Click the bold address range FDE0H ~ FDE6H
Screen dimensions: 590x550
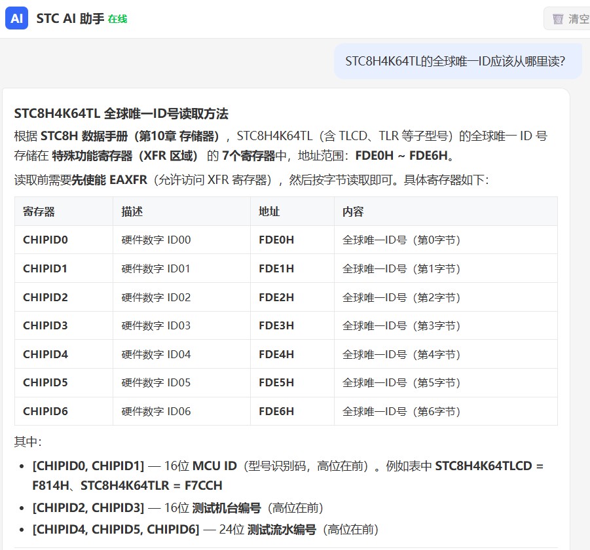click(x=401, y=155)
